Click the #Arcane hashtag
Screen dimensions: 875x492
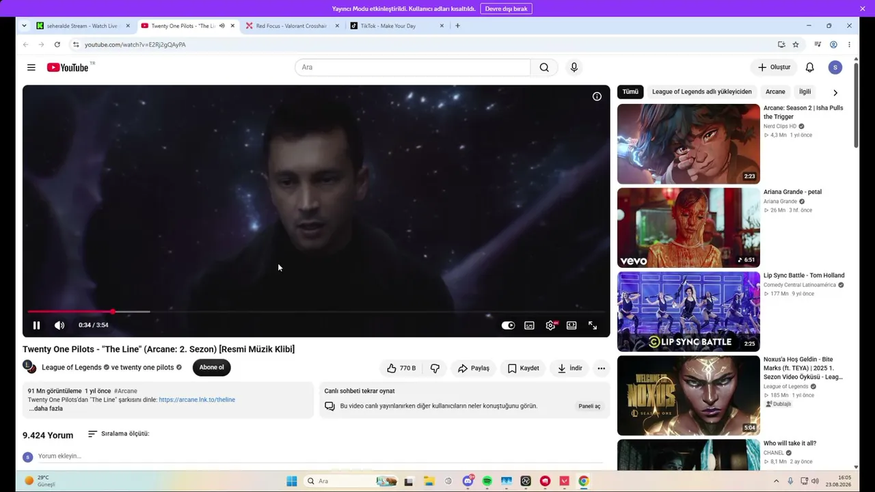point(126,391)
